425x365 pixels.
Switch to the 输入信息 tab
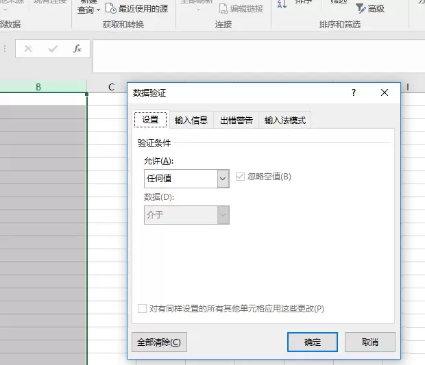(x=191, y=120)
